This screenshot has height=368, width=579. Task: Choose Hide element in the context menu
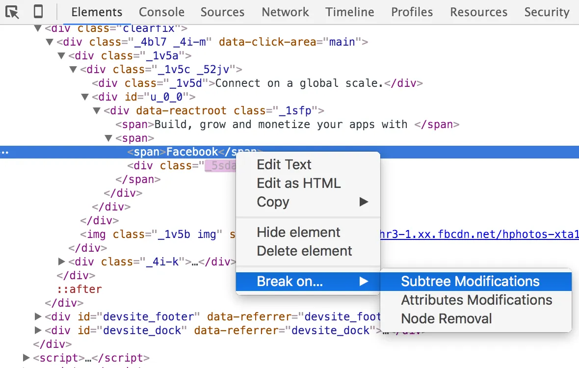(x=298, y=232)
